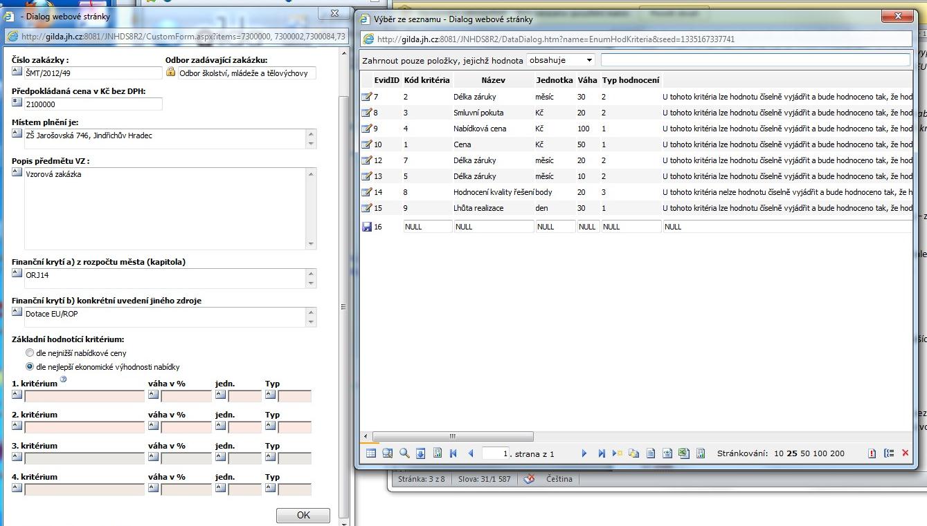
Task: Click the 'Smluvní pokuta' cell
Action: (x=478, y=113)
